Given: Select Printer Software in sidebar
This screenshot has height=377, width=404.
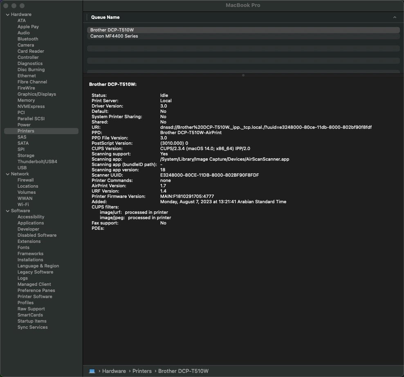Looking at the screenshot, I should click(35, 297).
